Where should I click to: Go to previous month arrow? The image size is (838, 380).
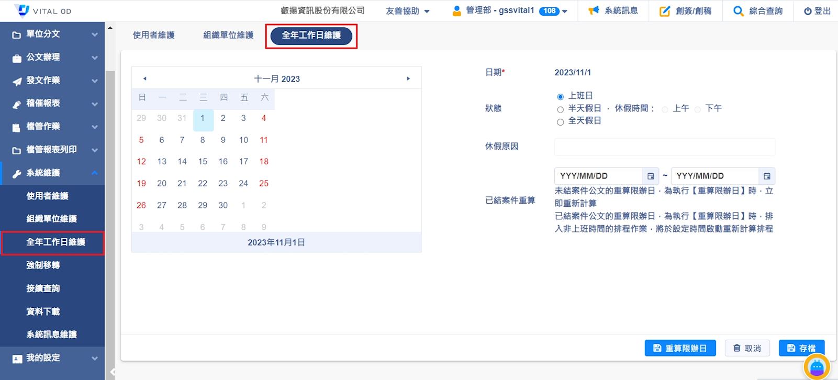pos(145,79)
